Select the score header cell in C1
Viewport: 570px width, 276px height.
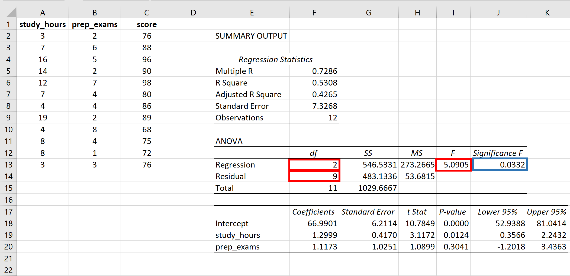(146, 24)
